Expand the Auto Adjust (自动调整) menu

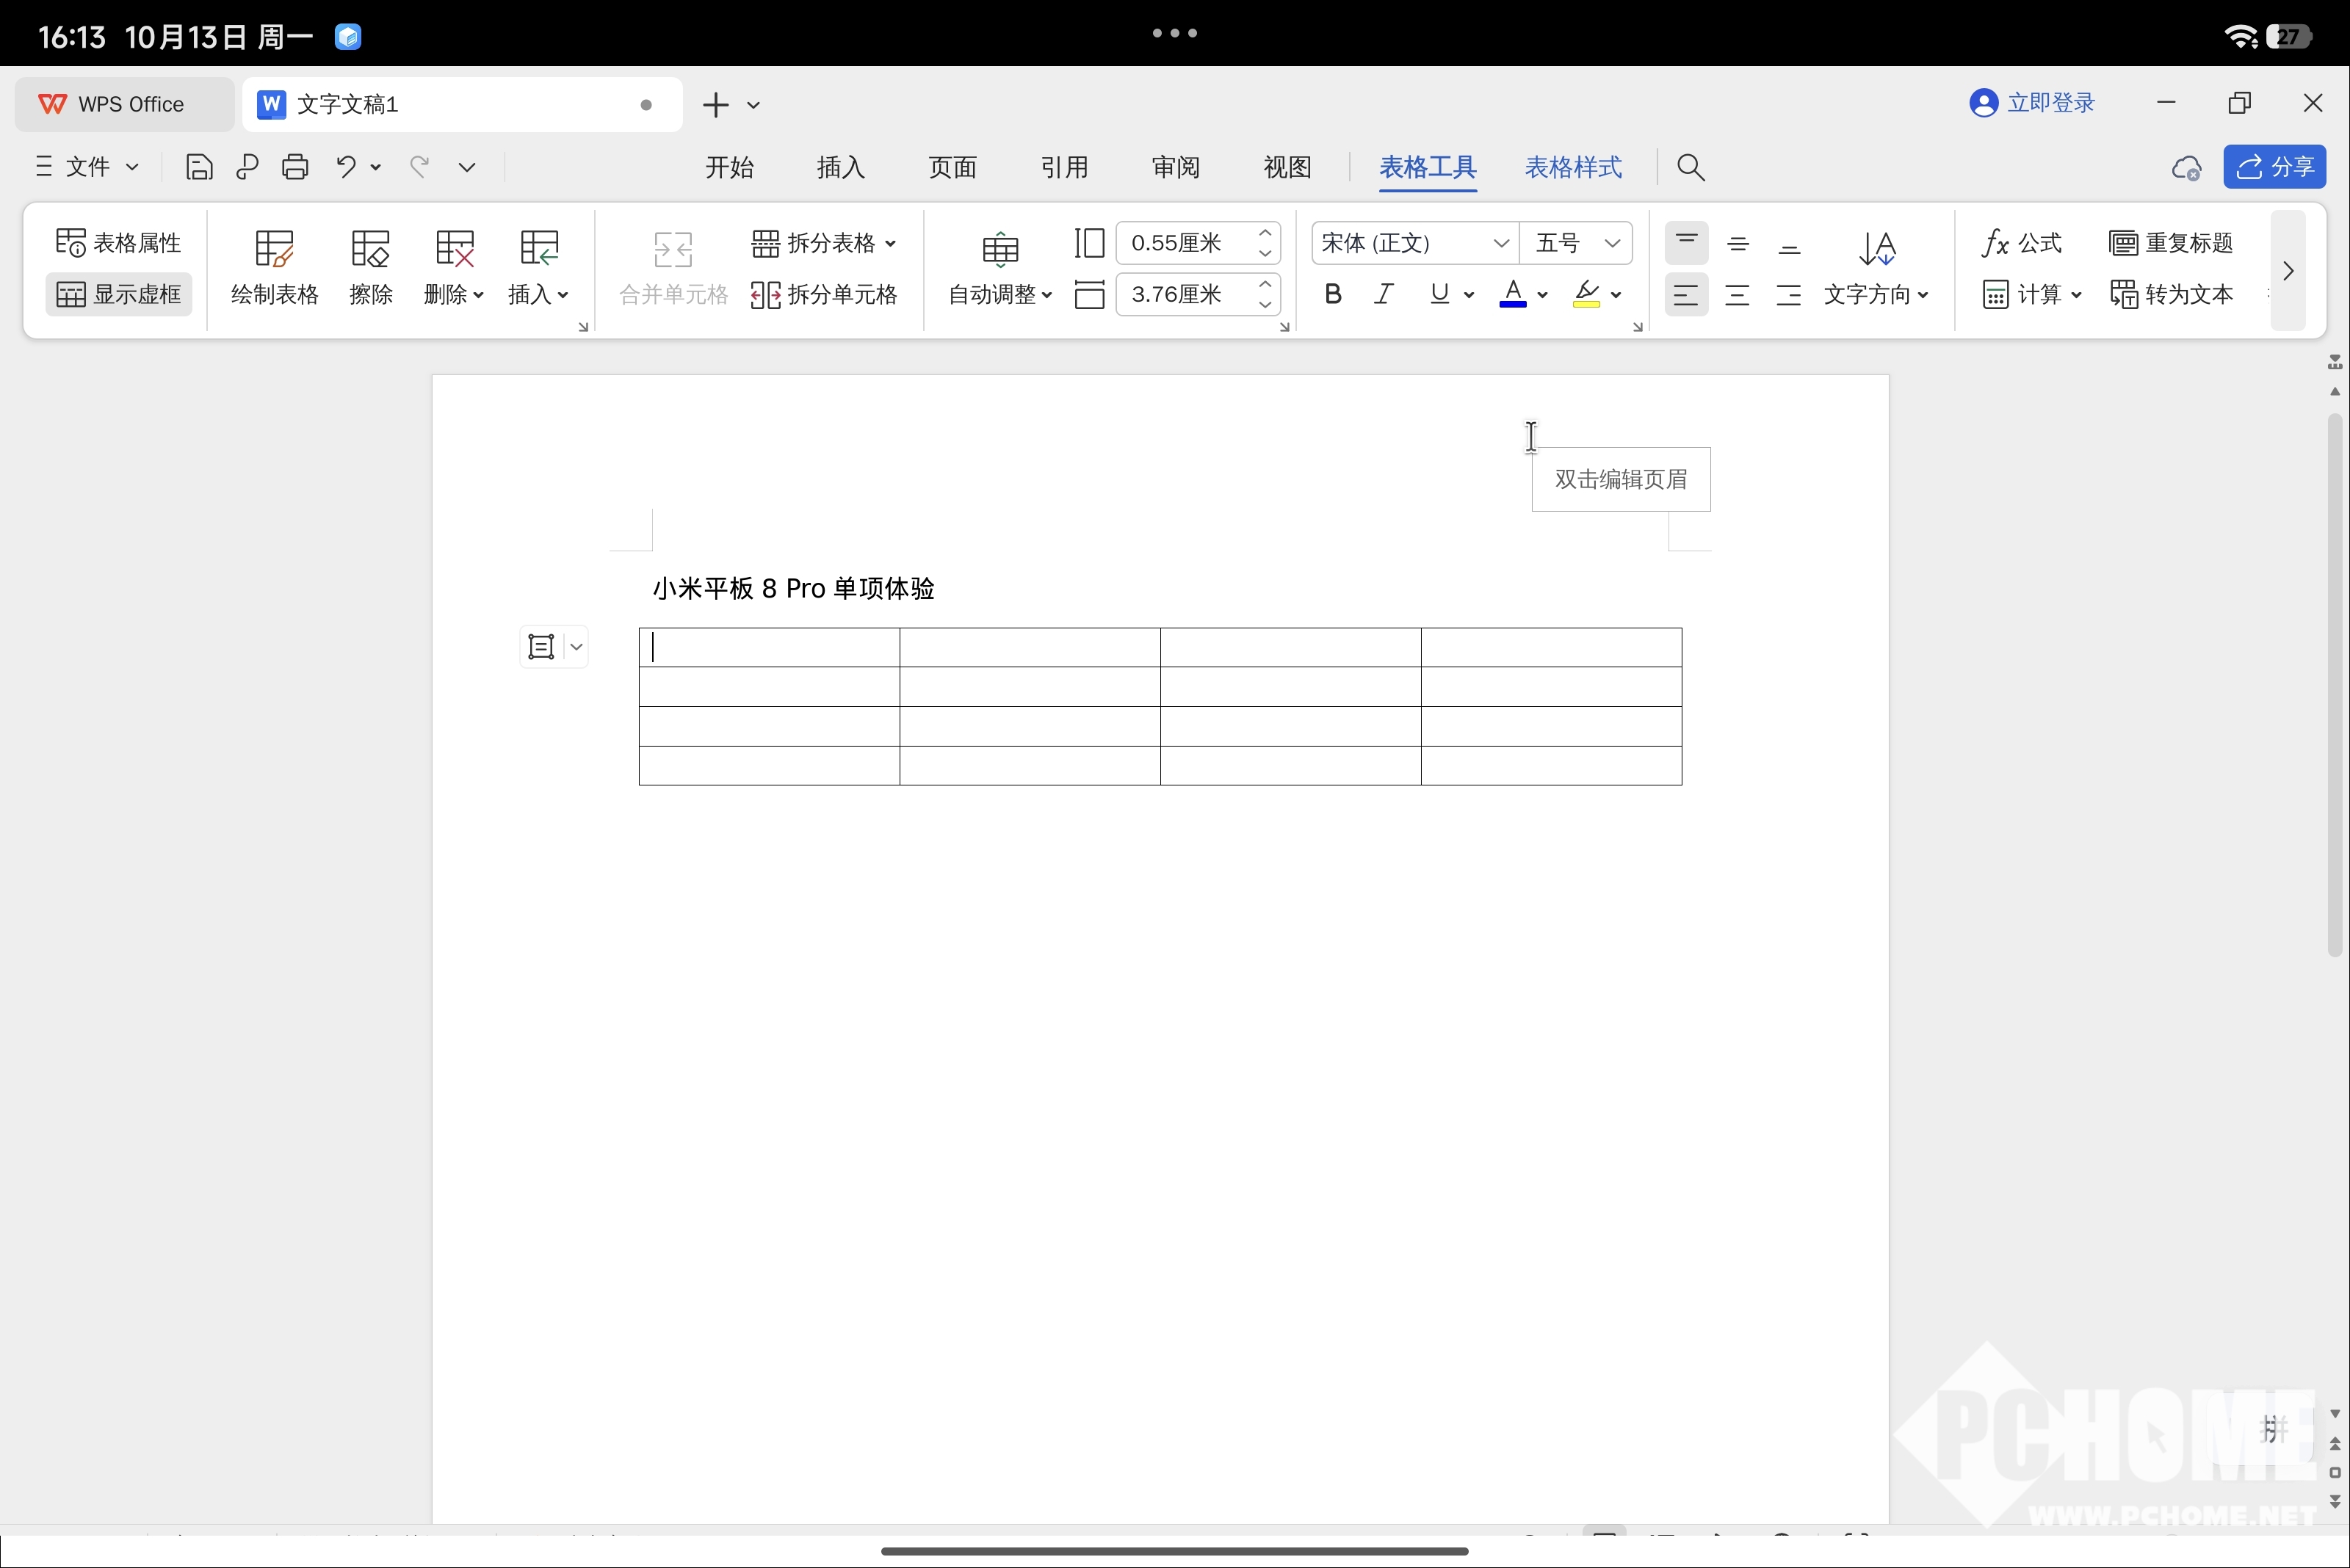(x=1000, y=295)
